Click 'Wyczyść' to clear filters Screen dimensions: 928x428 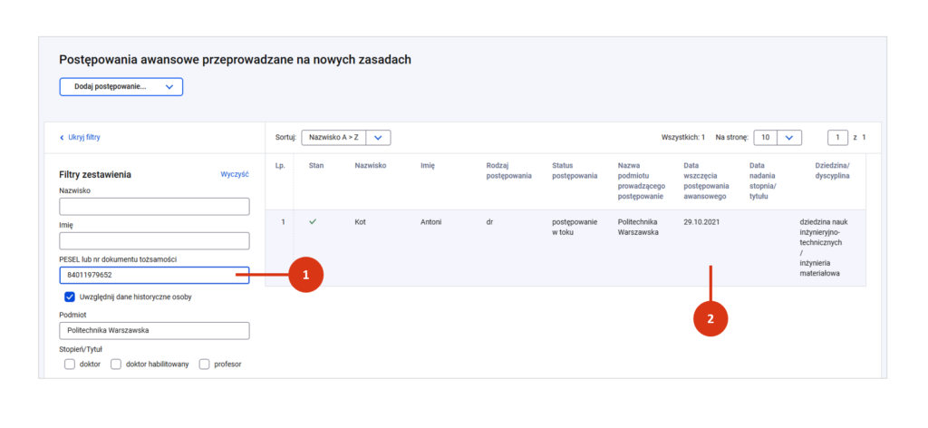point(235,174)
